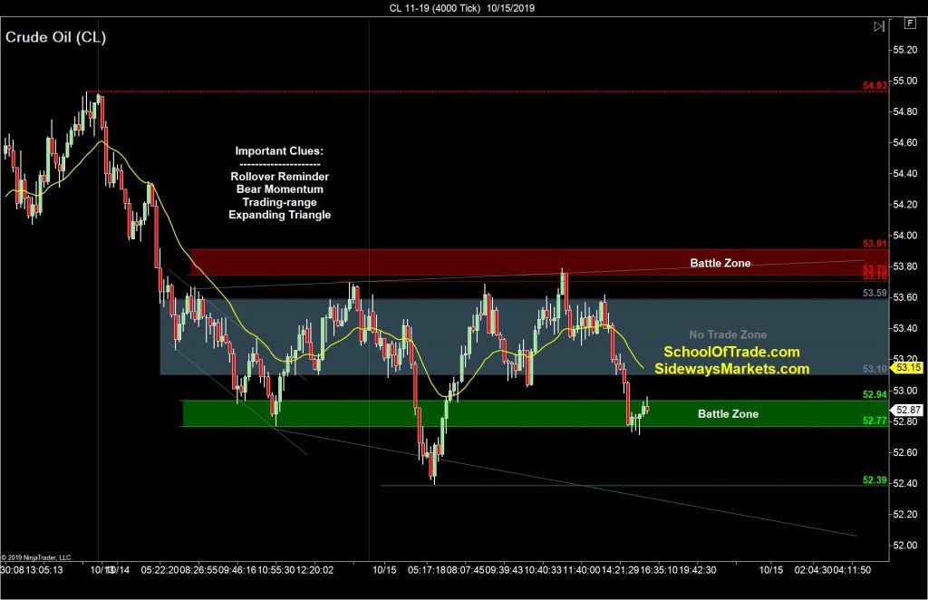Select the dark red resistance zone rectangle

pos(538,262)
